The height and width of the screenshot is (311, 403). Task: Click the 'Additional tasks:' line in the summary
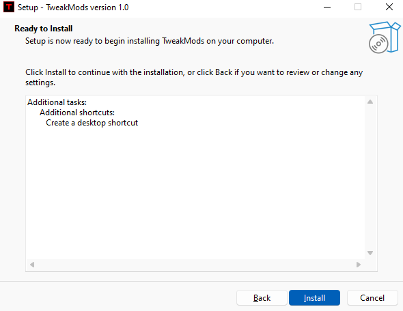pos(57,102)
